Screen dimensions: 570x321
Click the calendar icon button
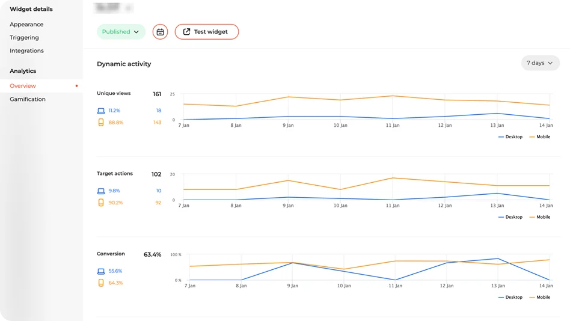(160, 32)
